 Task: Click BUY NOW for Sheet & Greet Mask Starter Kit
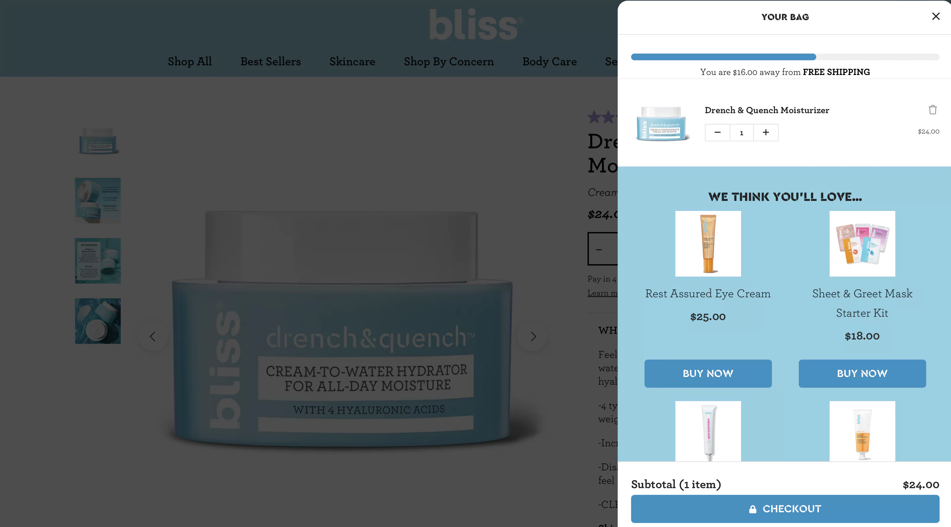(862, 373)
